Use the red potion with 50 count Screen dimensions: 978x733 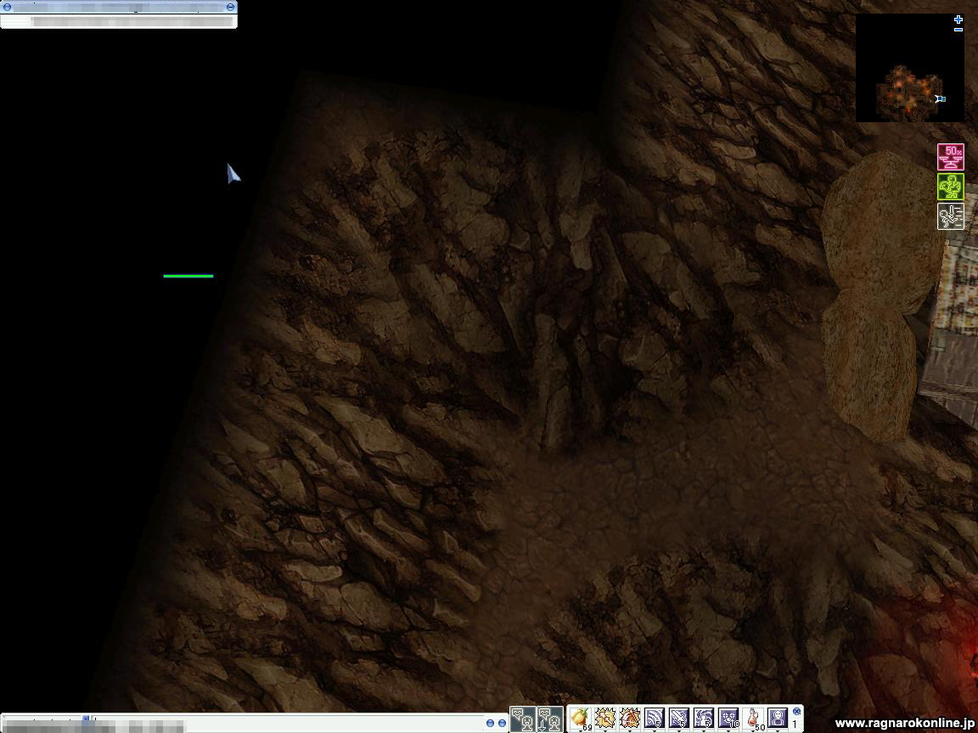tap(754, 718)
